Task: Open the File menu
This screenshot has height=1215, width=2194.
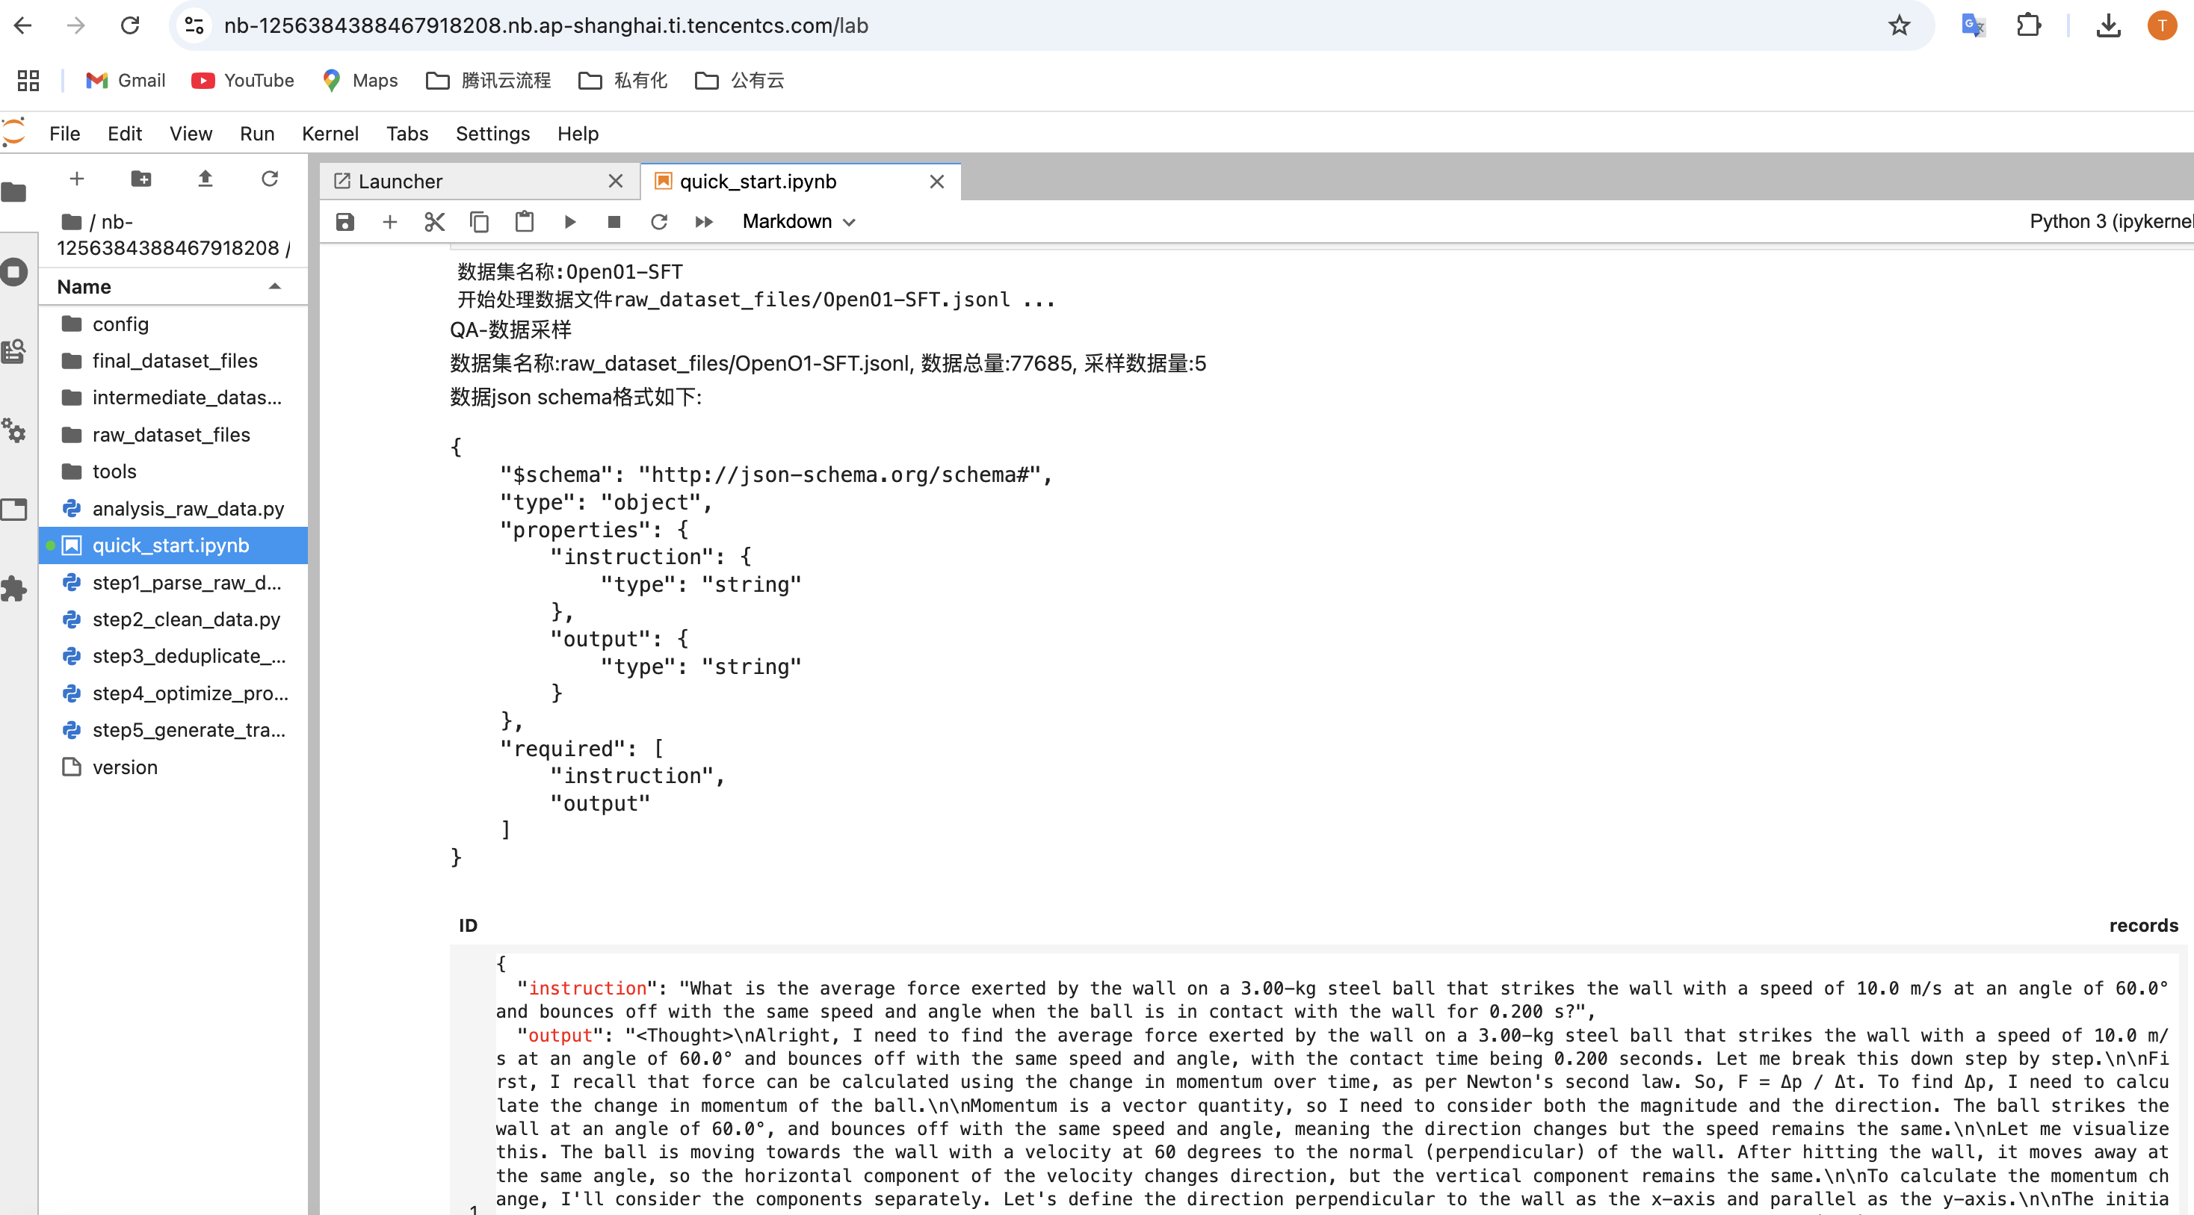Action: 65,134
